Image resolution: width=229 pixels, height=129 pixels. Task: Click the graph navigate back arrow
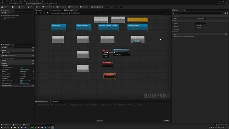[41, 13]
